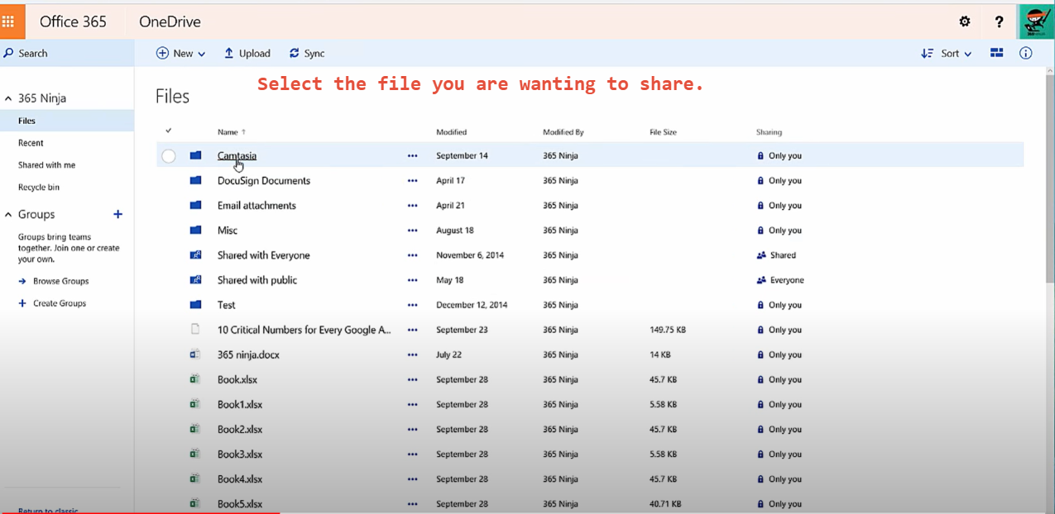The width and height of the screenshot is (1055, 514).
Task: Open more options ellipsis for Camtasia
Action: tap(412, 155)
